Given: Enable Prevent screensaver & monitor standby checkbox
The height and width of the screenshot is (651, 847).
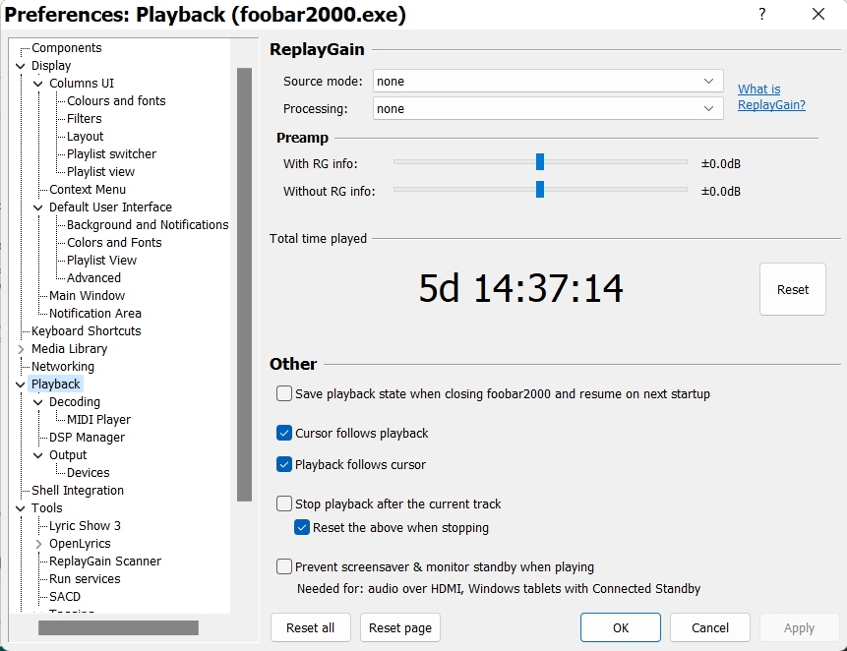Looking at the screenshot, I should click(284, 566).
